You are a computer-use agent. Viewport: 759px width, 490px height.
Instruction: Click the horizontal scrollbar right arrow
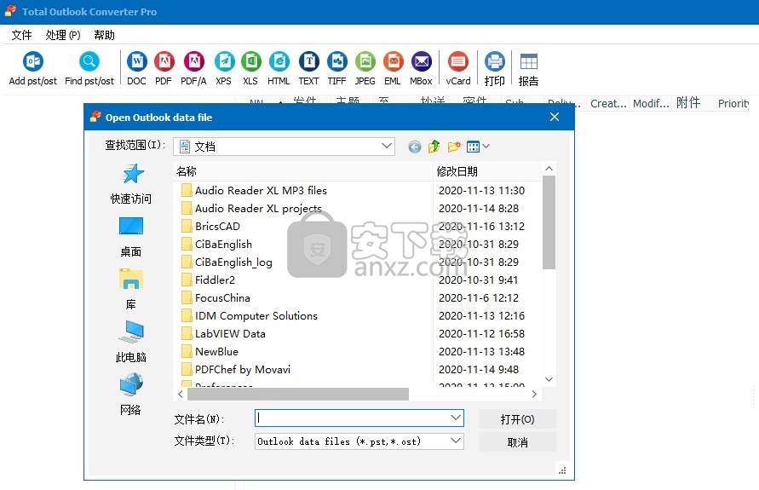[x=534, y=394]
